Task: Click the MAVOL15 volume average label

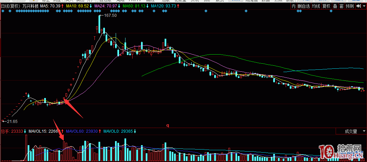Action: (x=45, y=131)
